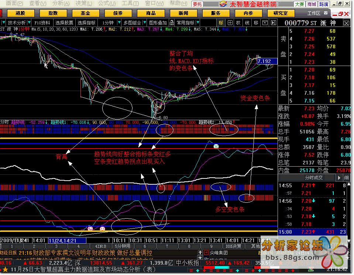Open F10资料 company info
354x275 pixels.
tap(42, 22)
